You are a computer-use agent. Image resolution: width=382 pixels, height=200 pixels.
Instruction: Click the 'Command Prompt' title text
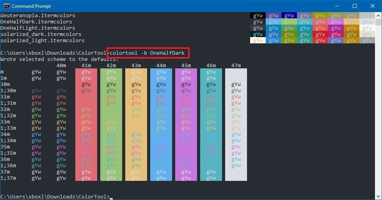tap(31, 6)
